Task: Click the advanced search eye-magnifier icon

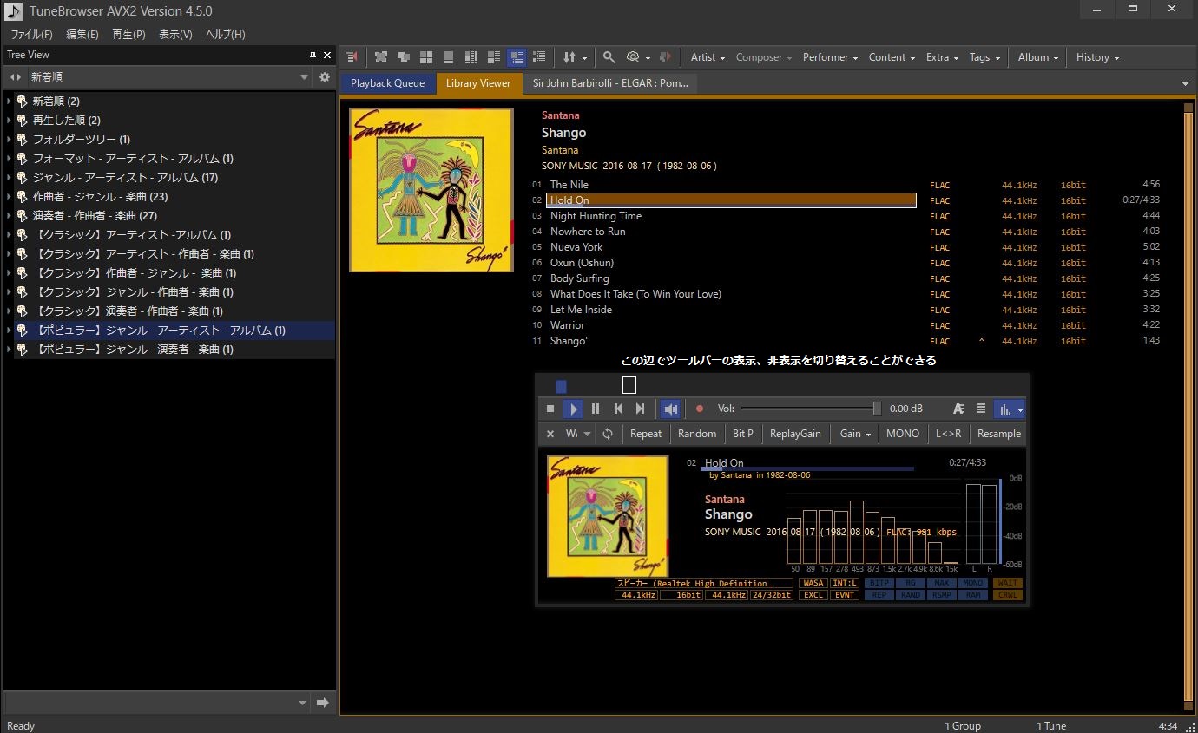Action: (x=633, y=57)
